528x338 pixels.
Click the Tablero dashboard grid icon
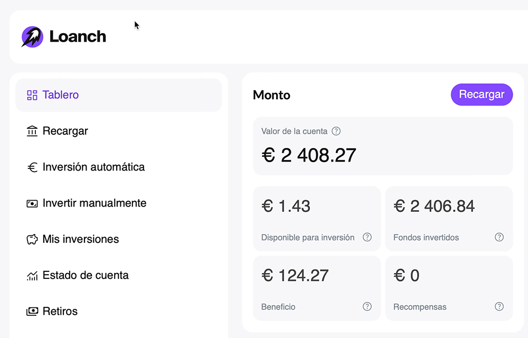32,95
